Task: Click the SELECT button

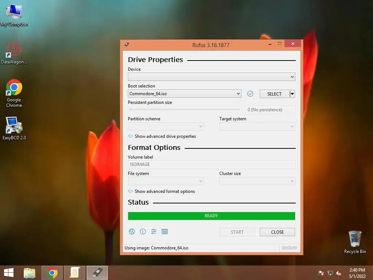Action: 275,94
